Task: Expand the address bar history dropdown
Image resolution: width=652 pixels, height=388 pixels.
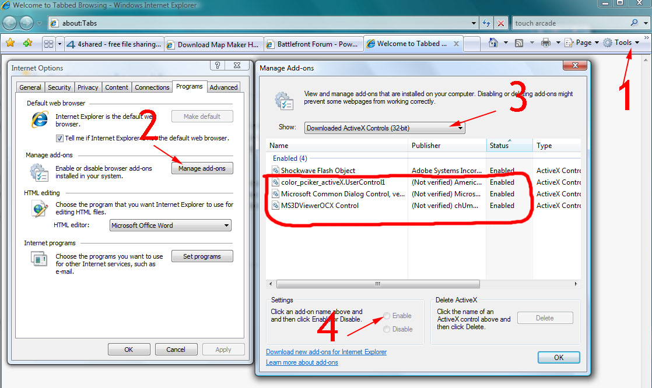Action: [x=474, y=23]
